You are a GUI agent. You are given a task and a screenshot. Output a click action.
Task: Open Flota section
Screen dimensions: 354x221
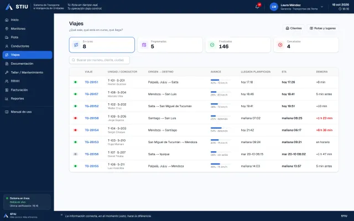tap(27, 38)
